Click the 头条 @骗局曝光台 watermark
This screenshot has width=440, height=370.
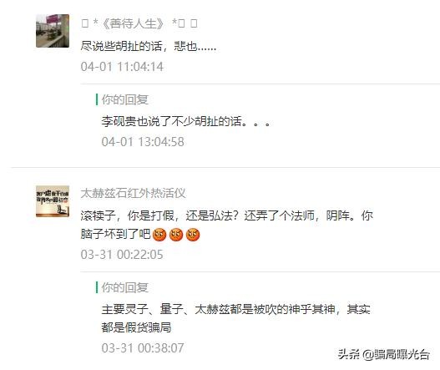[x=383, y=355]
